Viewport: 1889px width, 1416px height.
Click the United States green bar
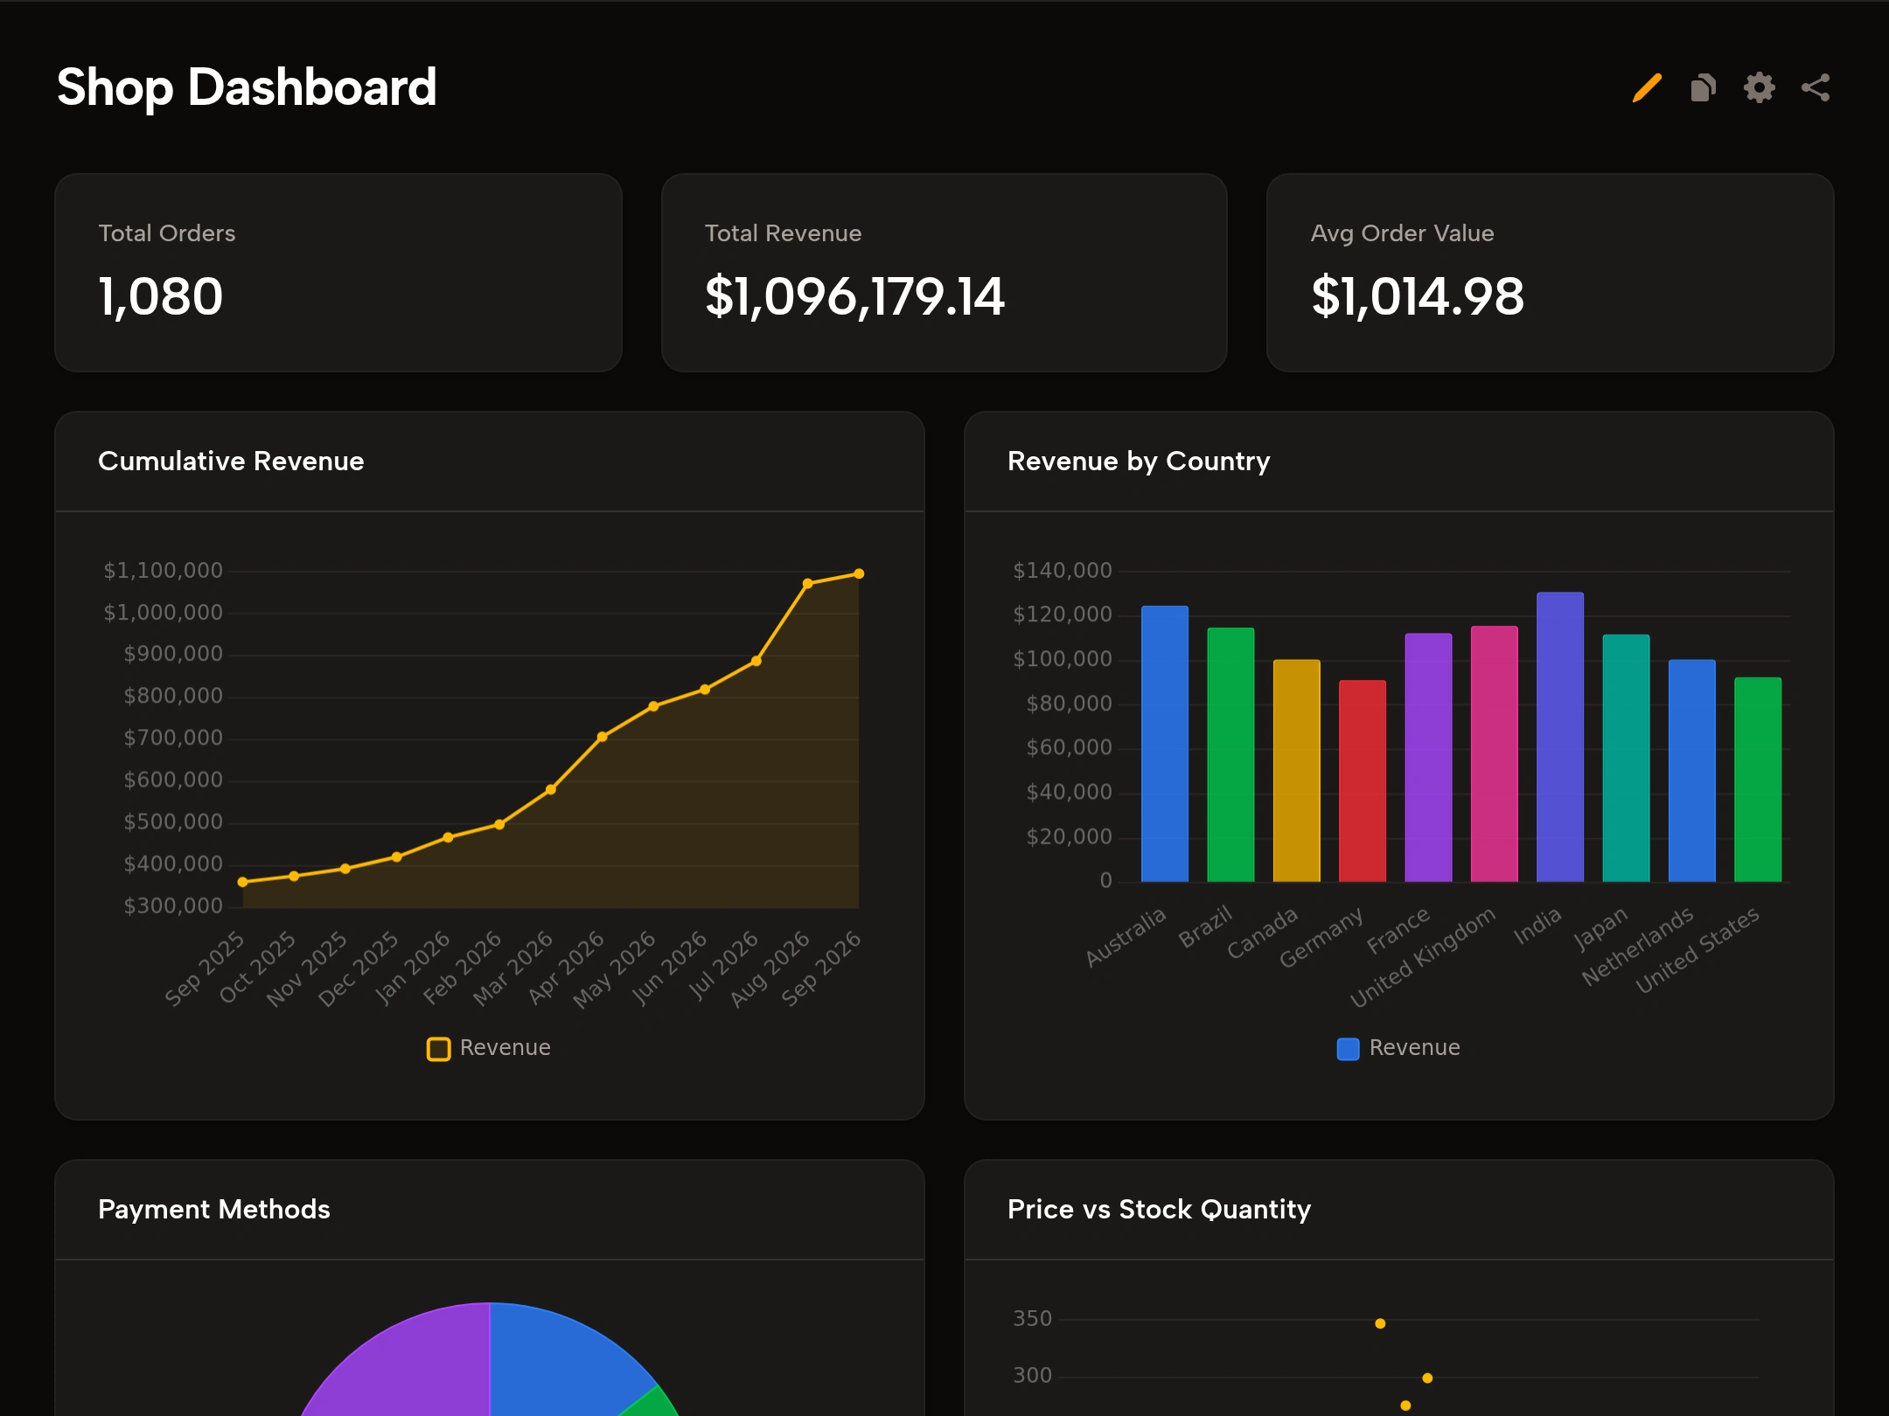tap(1758, 780)
